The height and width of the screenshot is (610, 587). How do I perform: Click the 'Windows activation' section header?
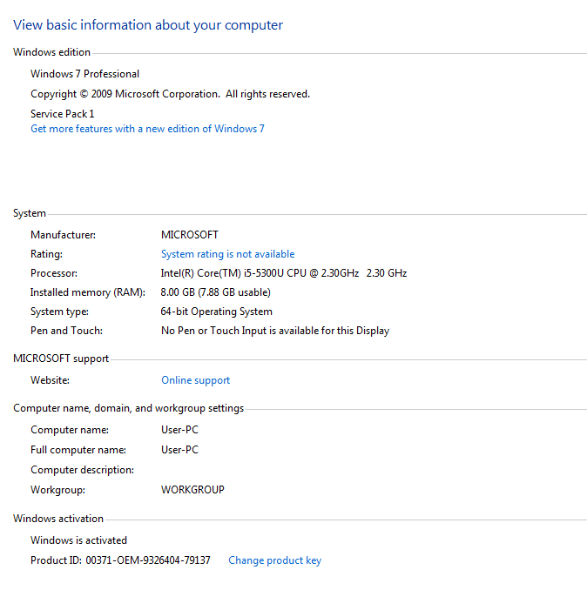click(x=58, y=519)
